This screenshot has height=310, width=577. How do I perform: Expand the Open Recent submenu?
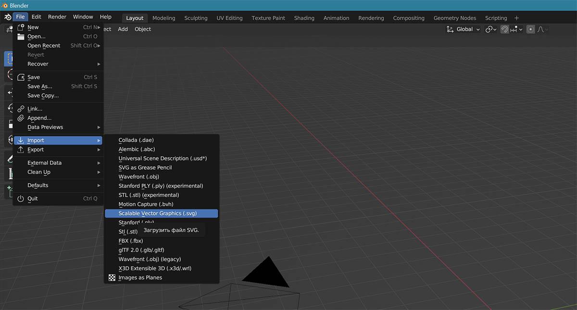58,46
